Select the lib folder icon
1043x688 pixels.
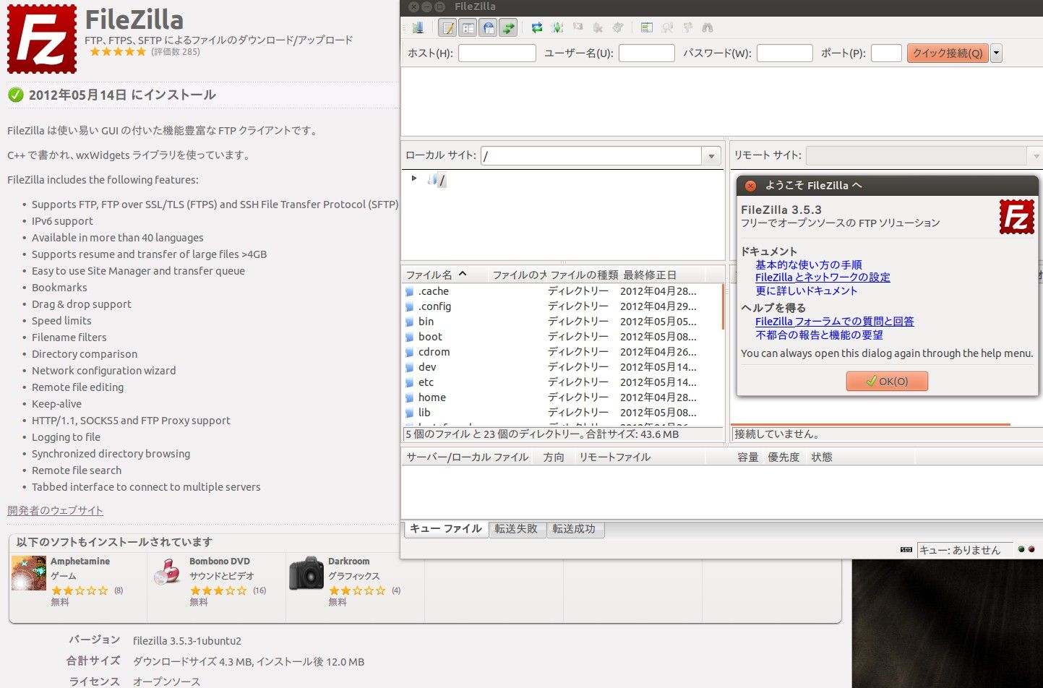coord(409,413)
